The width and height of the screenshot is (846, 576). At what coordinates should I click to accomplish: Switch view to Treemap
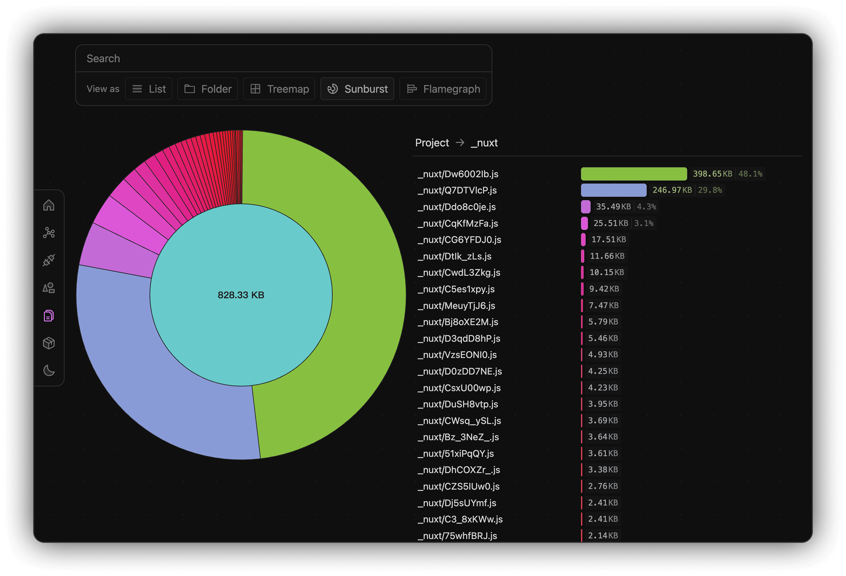279,89
